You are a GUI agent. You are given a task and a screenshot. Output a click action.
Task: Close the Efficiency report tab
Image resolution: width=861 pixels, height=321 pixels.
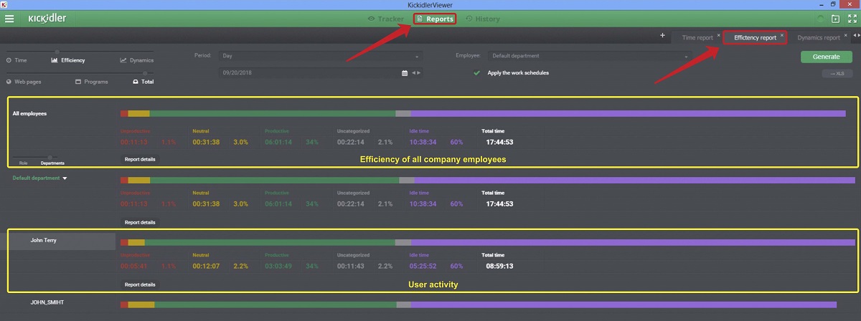[x=783, y=34]
